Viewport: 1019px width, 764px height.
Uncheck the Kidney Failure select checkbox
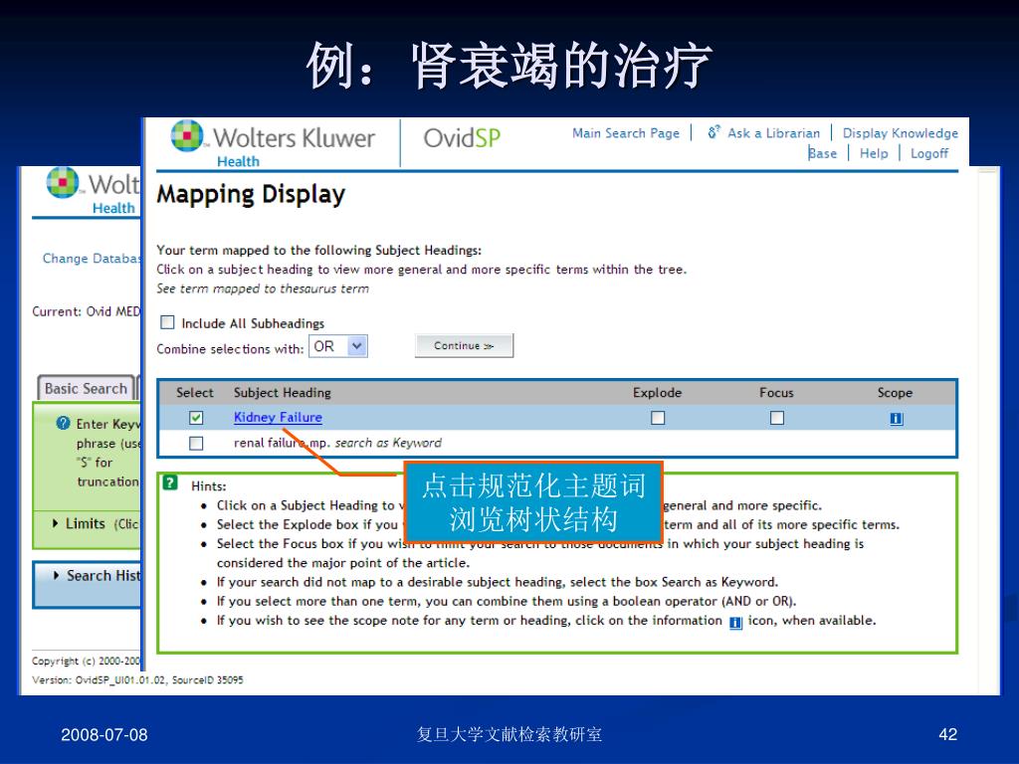click(x=196, y=417)
